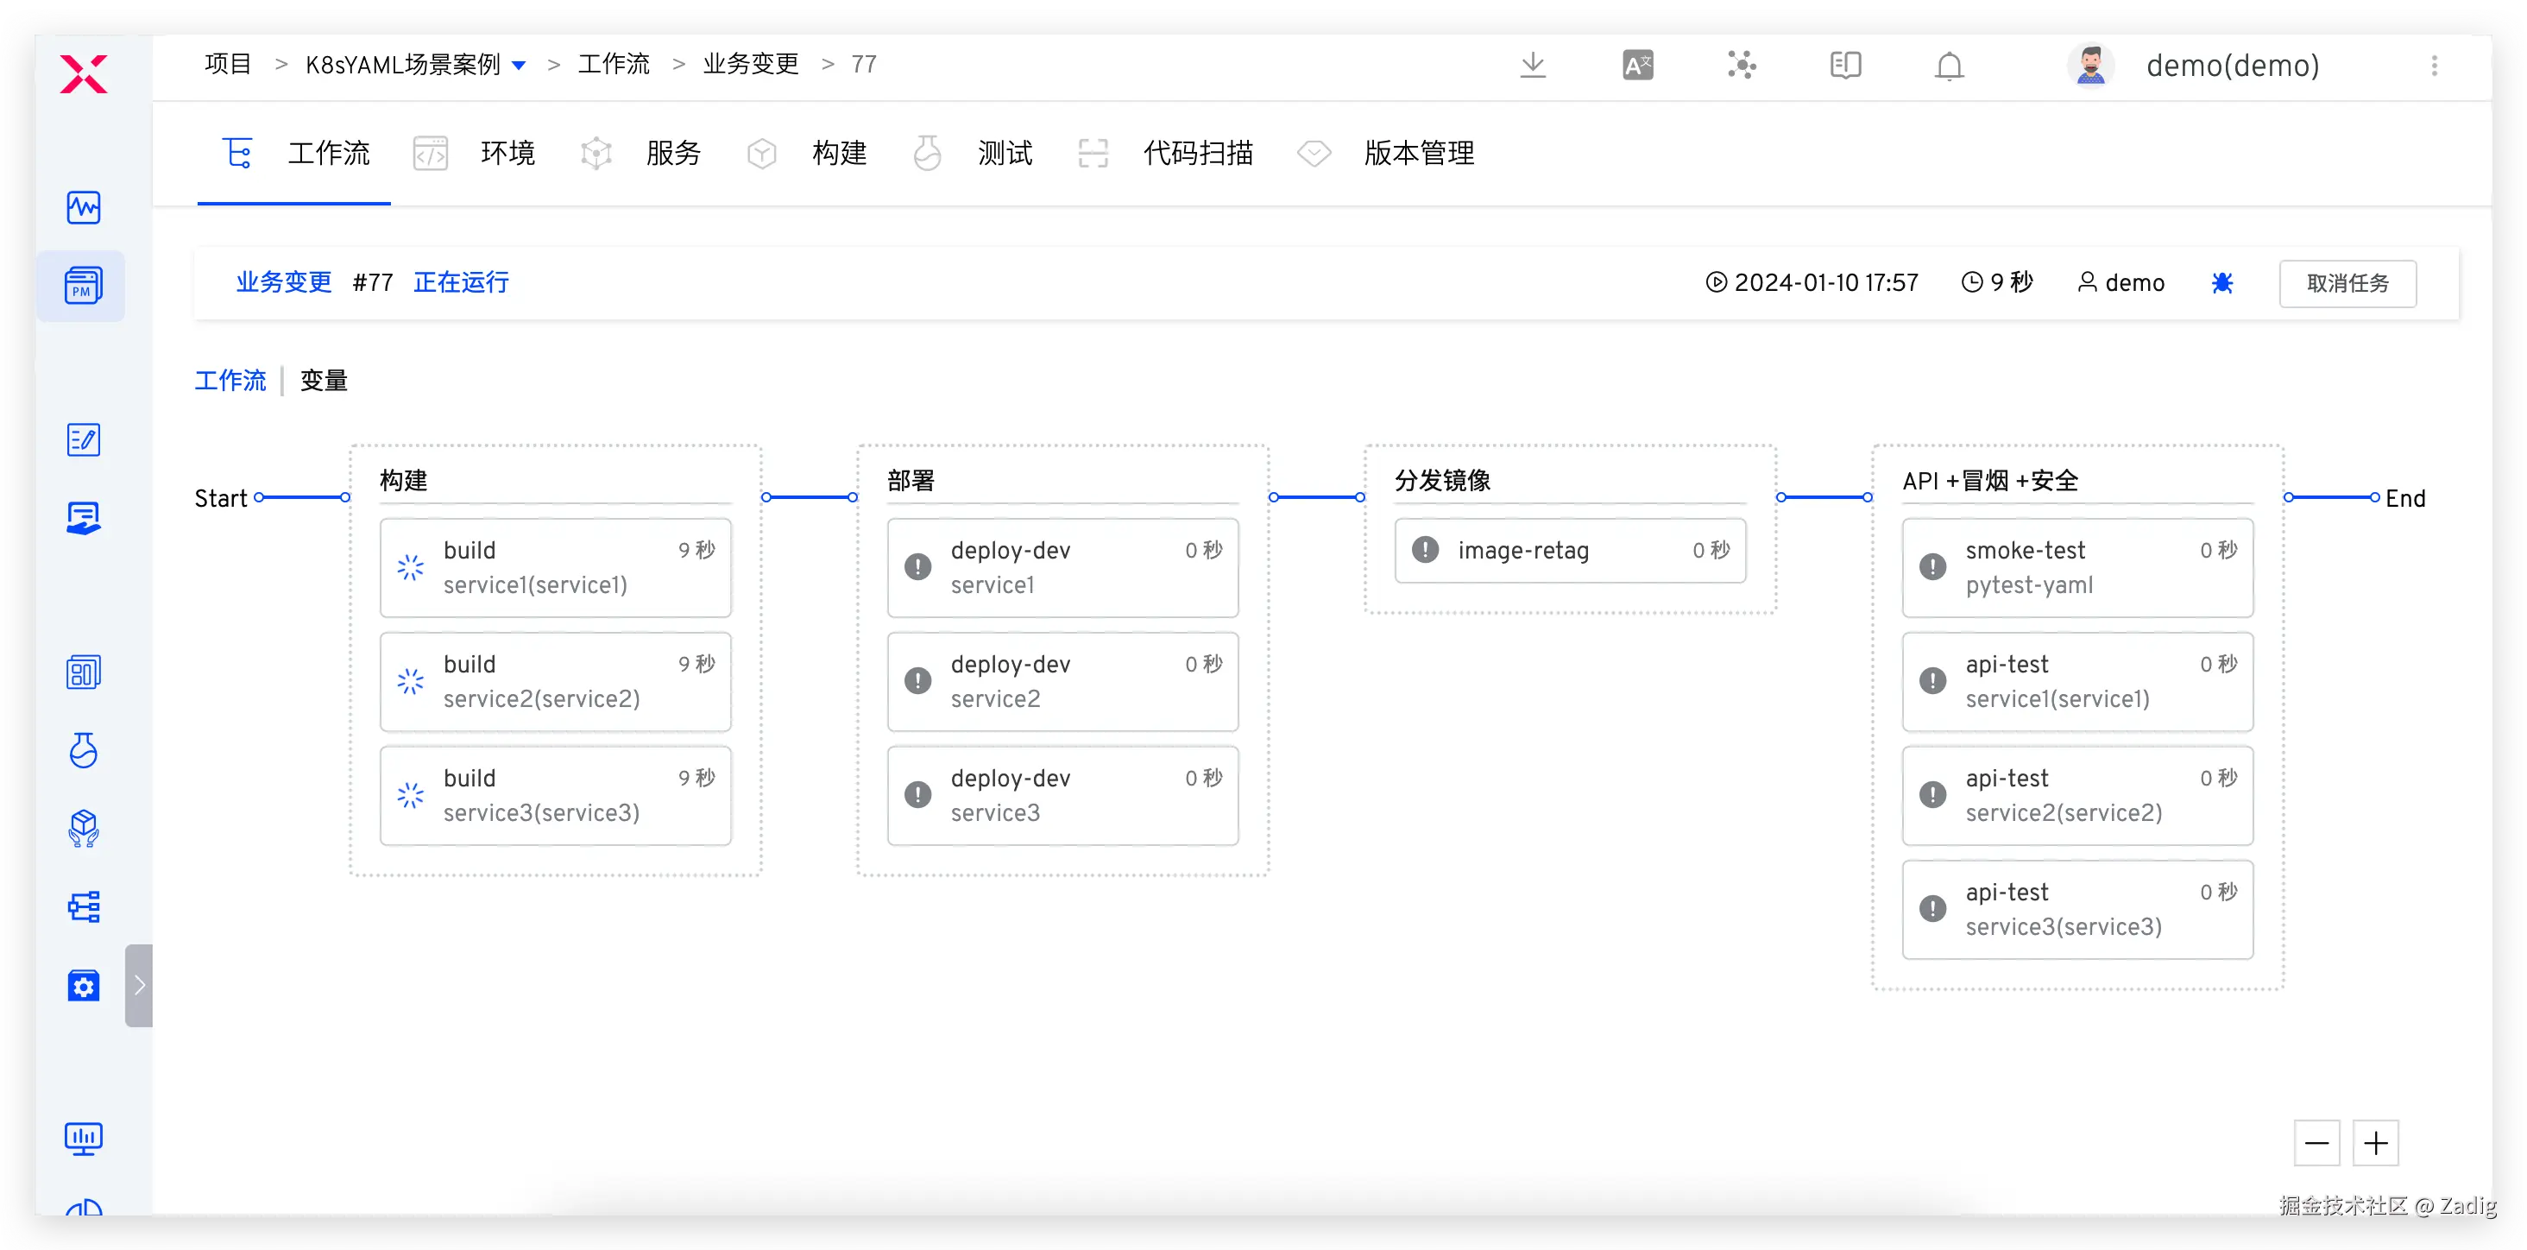The height and width of the screenshot is (1250, 2527).
Task: Click the language translation icon
Action: coord(1637,66)
